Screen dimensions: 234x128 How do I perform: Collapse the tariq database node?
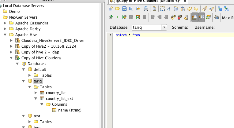23,81
